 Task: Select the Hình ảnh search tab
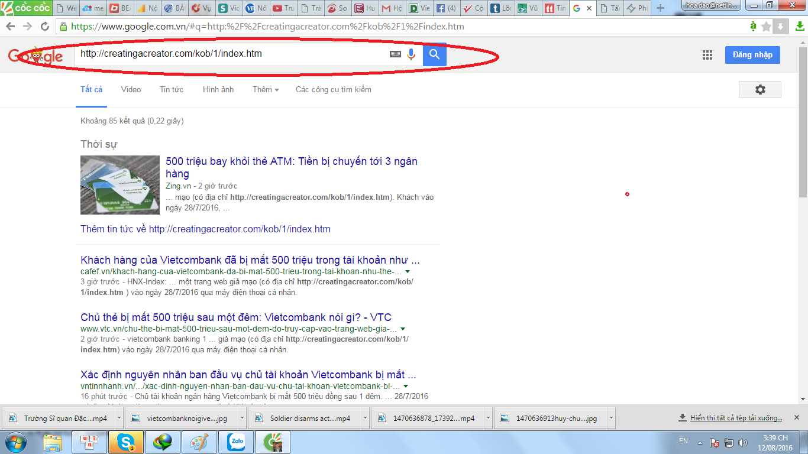[218, 90]
